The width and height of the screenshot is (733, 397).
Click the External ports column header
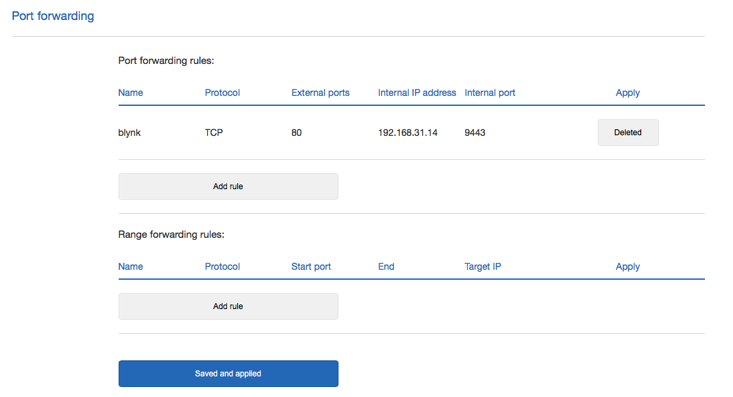[321, 93]
